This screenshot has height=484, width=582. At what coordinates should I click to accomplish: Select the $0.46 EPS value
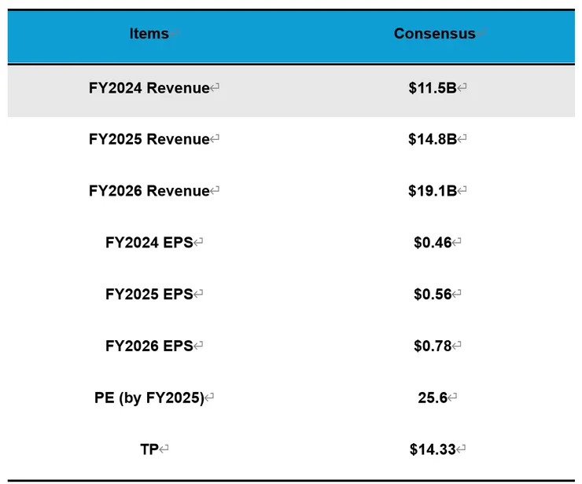pyautogui.click(x=433, y=243)
